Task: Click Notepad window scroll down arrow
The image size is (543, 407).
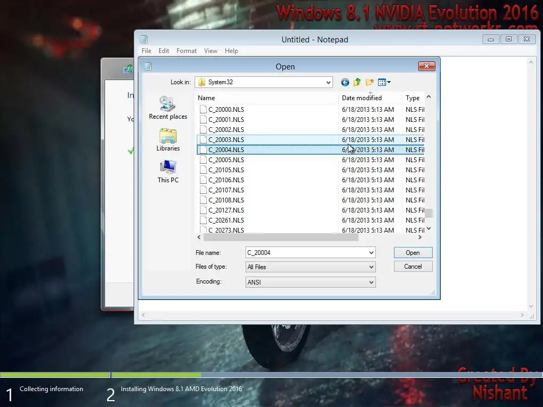Action: (531, 306)
